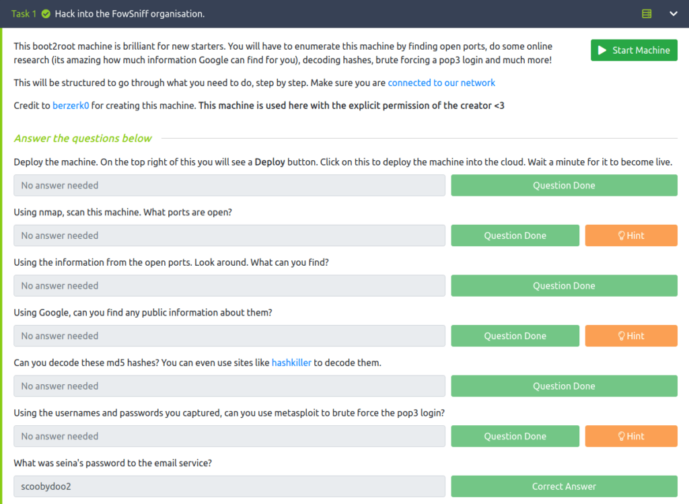The width and height of the screenshot is (689, 504).
Task: Click answer field under nmap scan question
Action: point(229,236)
